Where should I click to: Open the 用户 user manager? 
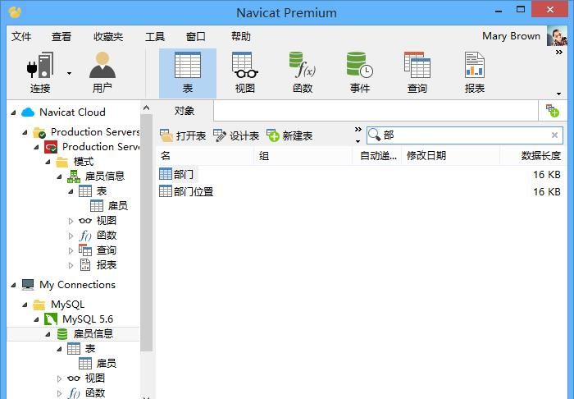coord(102,73)
